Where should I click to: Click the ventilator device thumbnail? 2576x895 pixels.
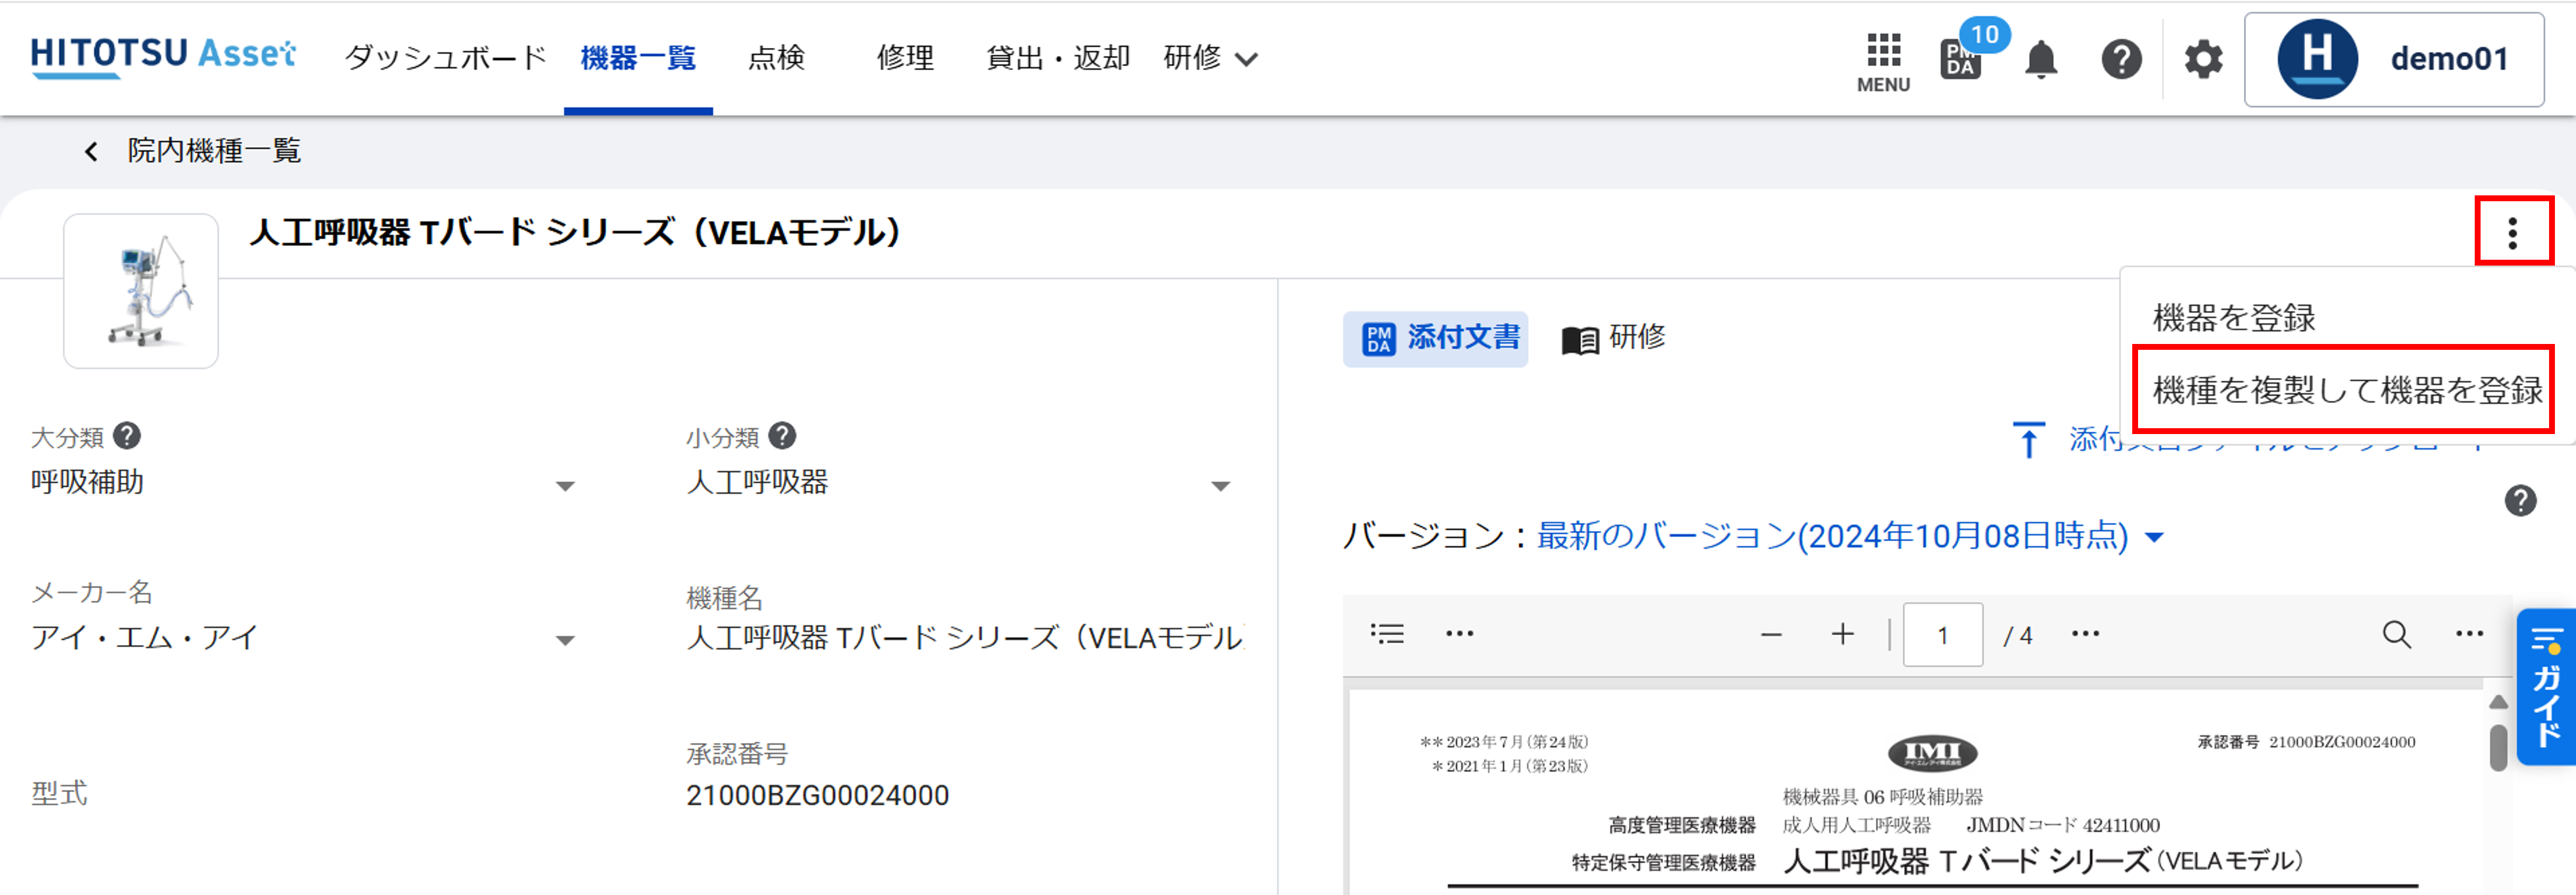(141, 291)
